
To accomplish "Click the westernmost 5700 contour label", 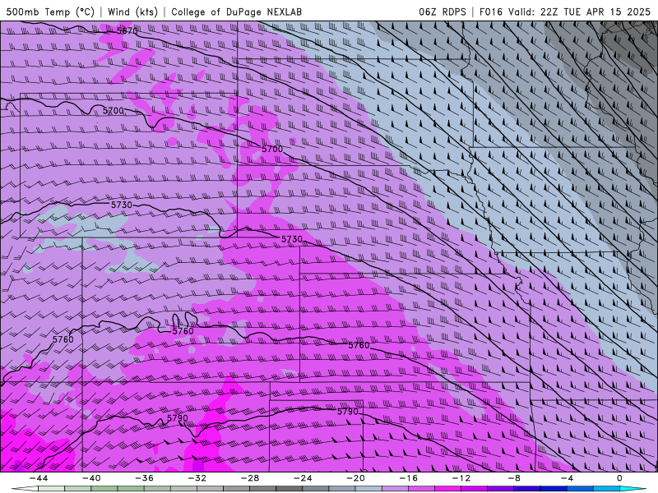I will pos(114,111).
